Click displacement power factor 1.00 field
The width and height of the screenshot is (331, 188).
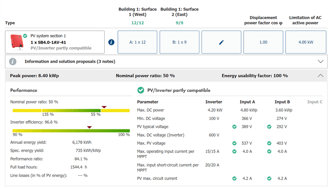(x=263, y=42)
